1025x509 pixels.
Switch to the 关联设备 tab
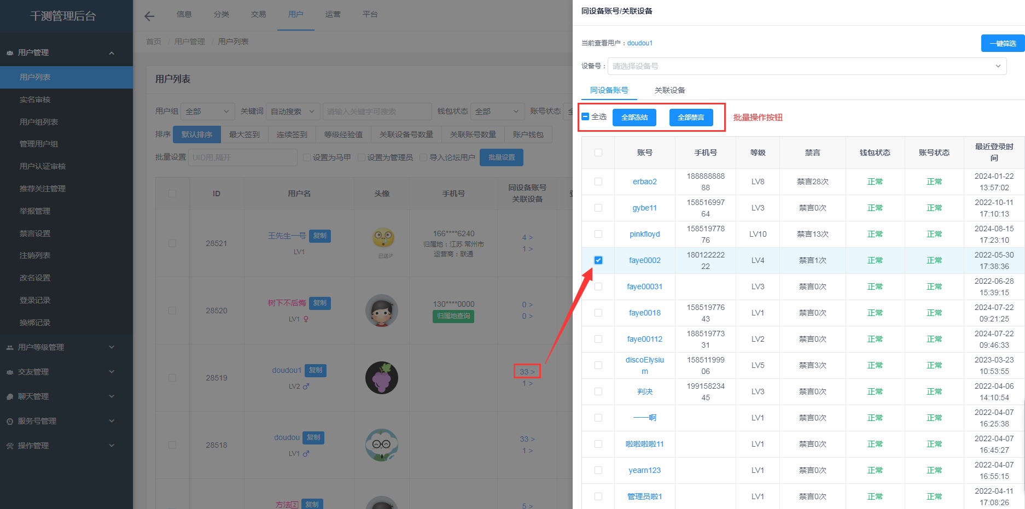click(x=669, y=90)
